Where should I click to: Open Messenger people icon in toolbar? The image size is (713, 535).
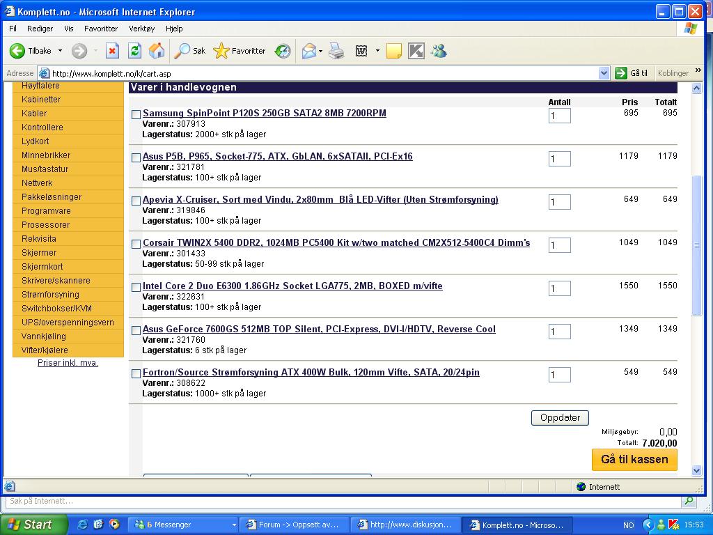(x=439, y=50)
